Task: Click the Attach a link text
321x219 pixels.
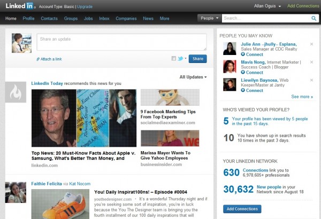Action: 51,59
